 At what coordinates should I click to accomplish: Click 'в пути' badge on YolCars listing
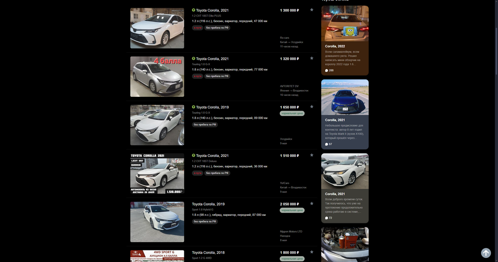(198, 173)
